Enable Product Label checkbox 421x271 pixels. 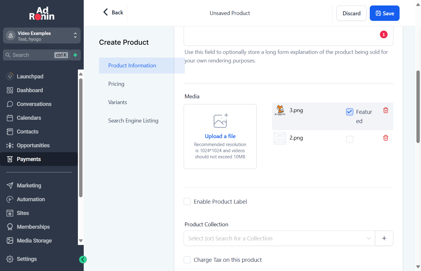pos(187,201)
